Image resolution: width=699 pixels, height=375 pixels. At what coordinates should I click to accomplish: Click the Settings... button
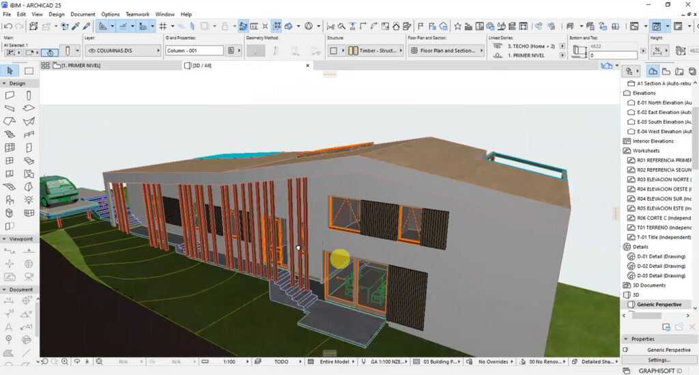click(x=659, y=360)
